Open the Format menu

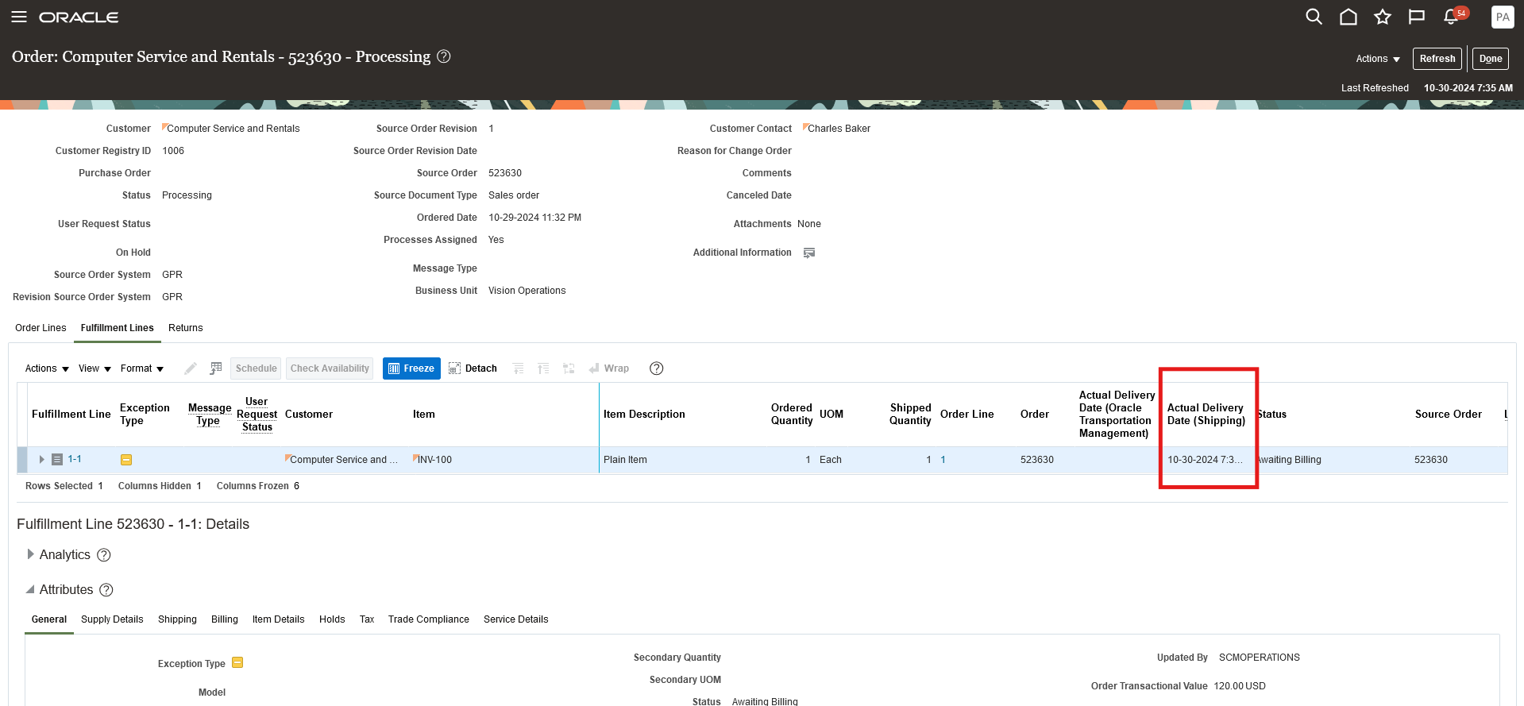click(x=142, y=368)
